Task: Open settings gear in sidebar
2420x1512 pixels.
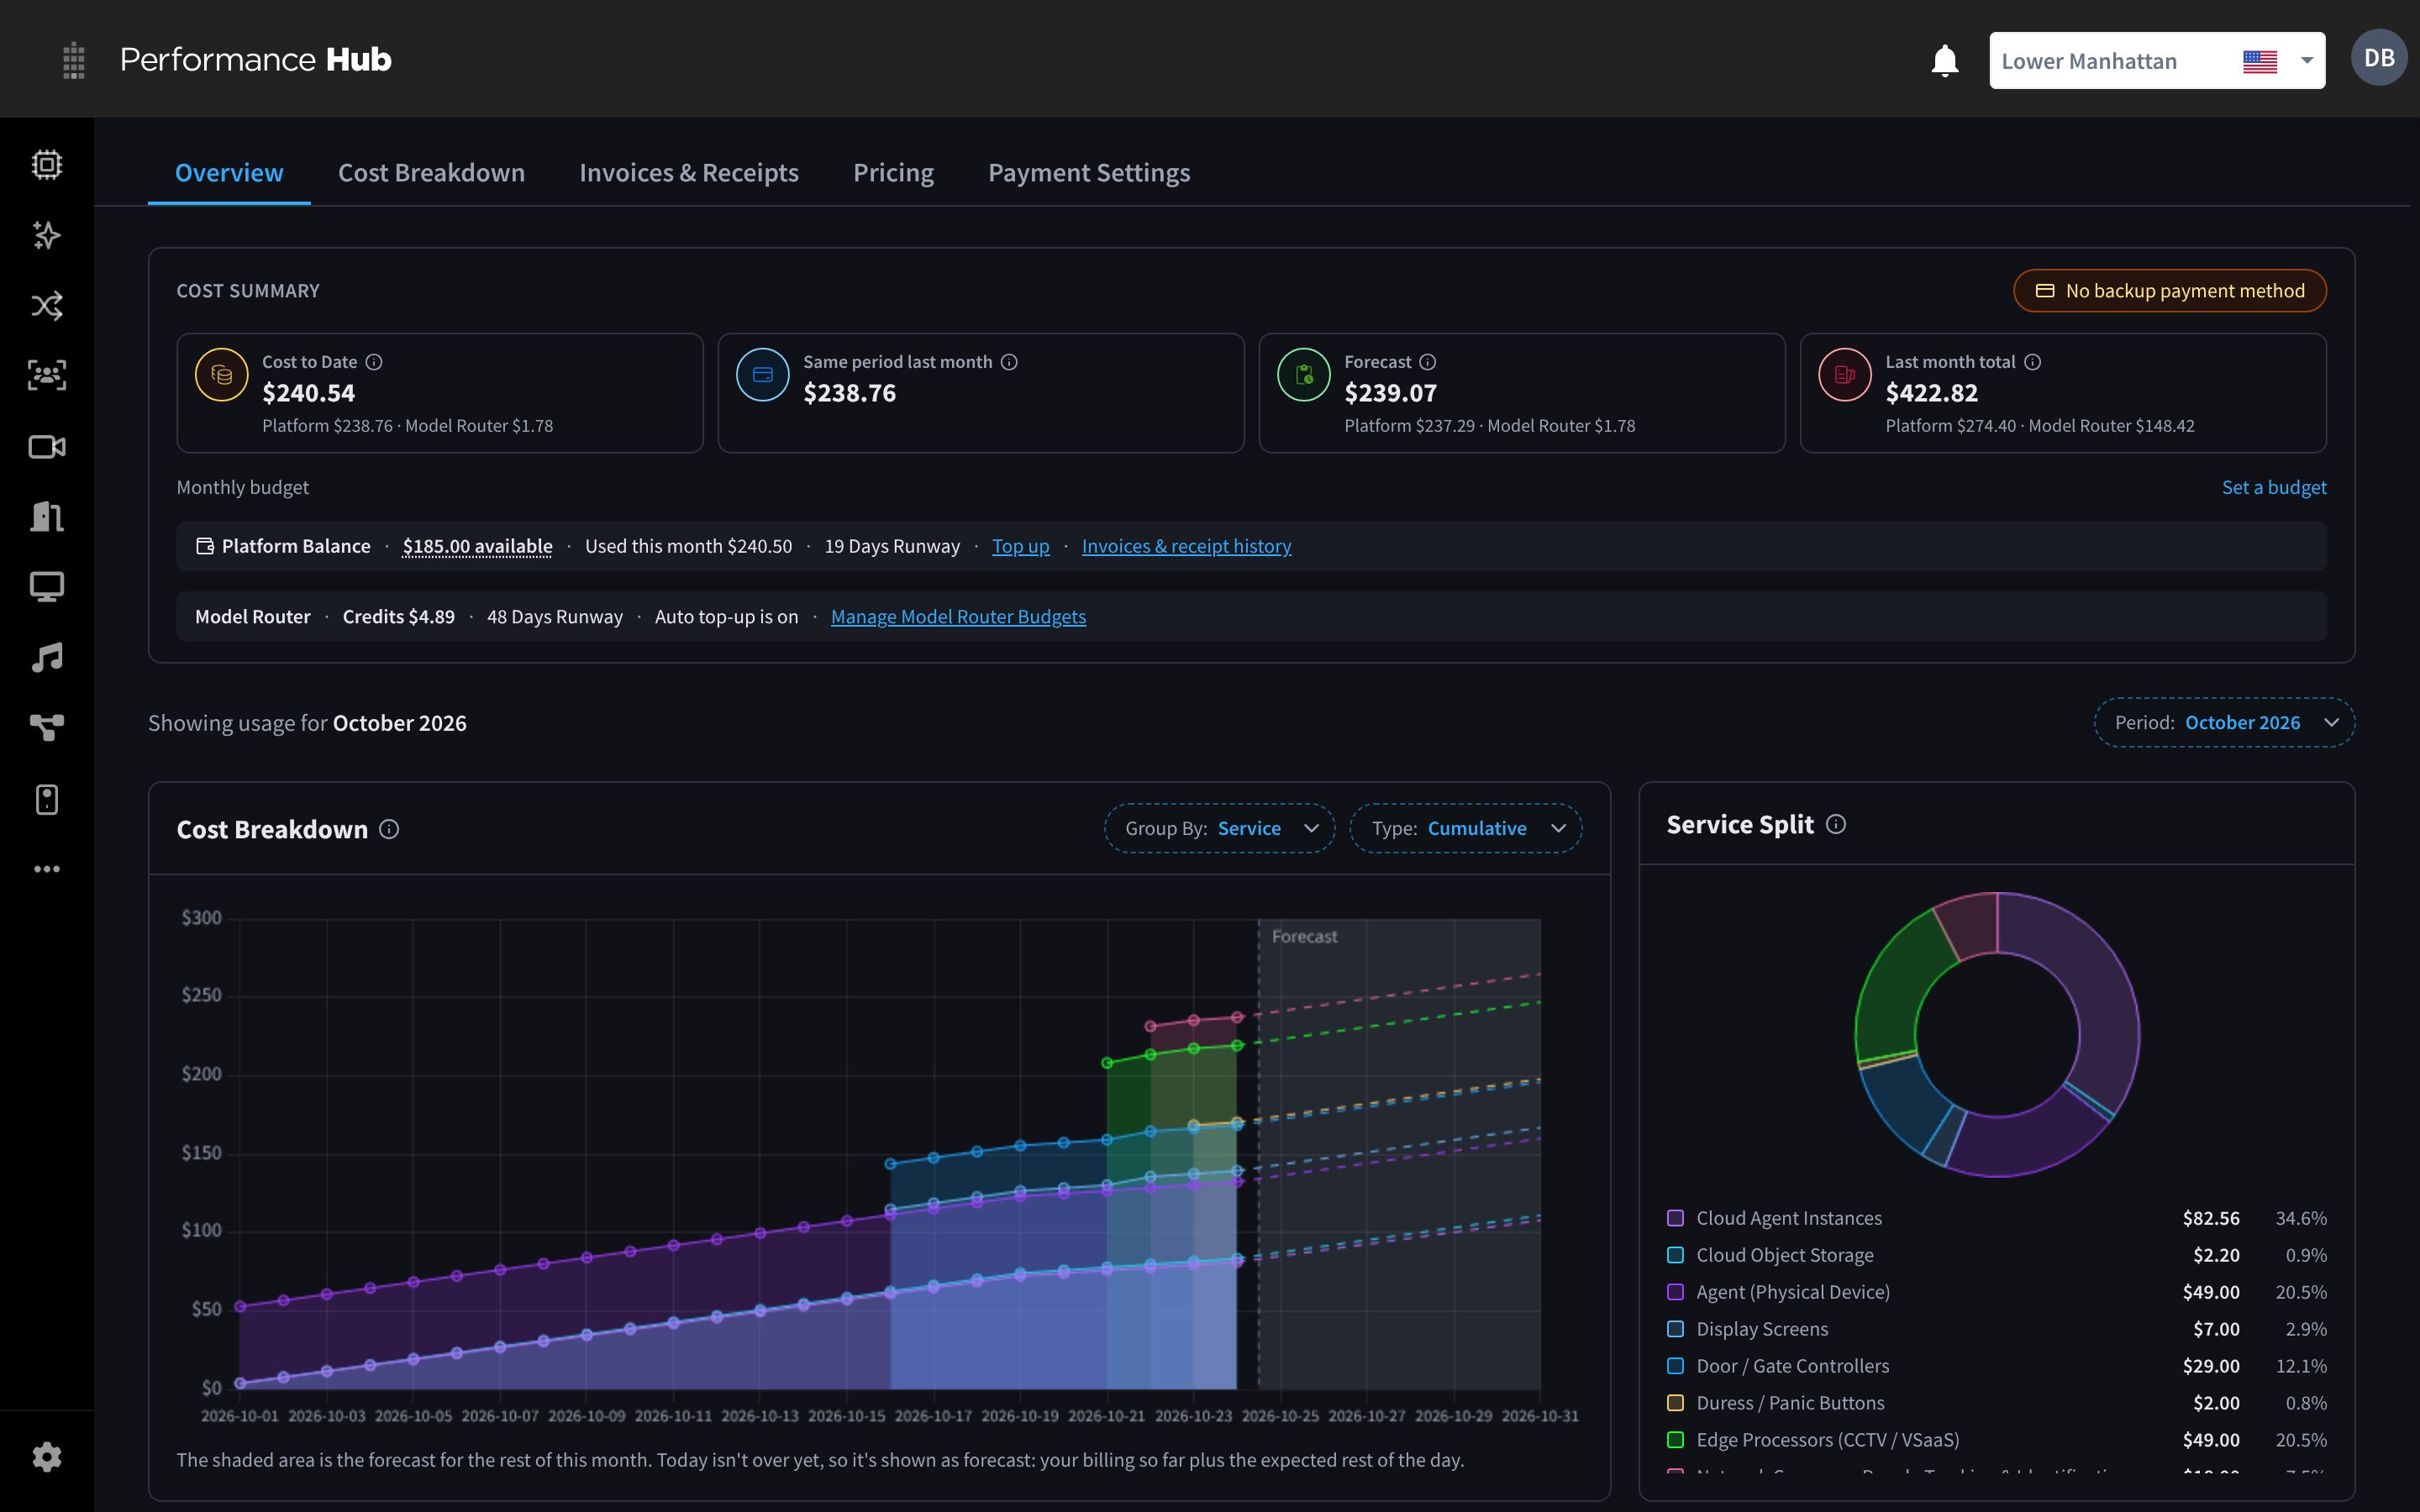Action: pyautogui.click(x=47, y=1457)
